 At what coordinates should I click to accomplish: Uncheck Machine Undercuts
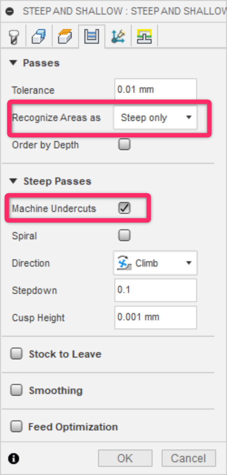click(124, 208)
